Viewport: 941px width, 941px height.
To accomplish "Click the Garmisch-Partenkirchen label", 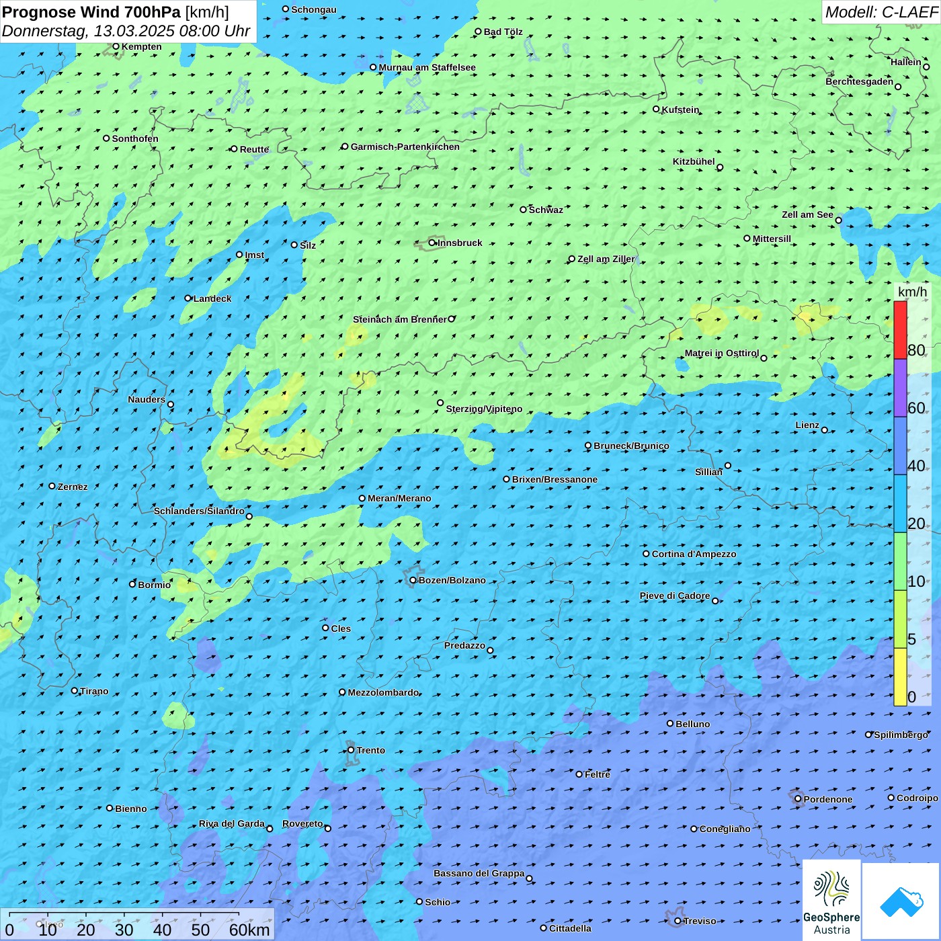I will (405, 147).
